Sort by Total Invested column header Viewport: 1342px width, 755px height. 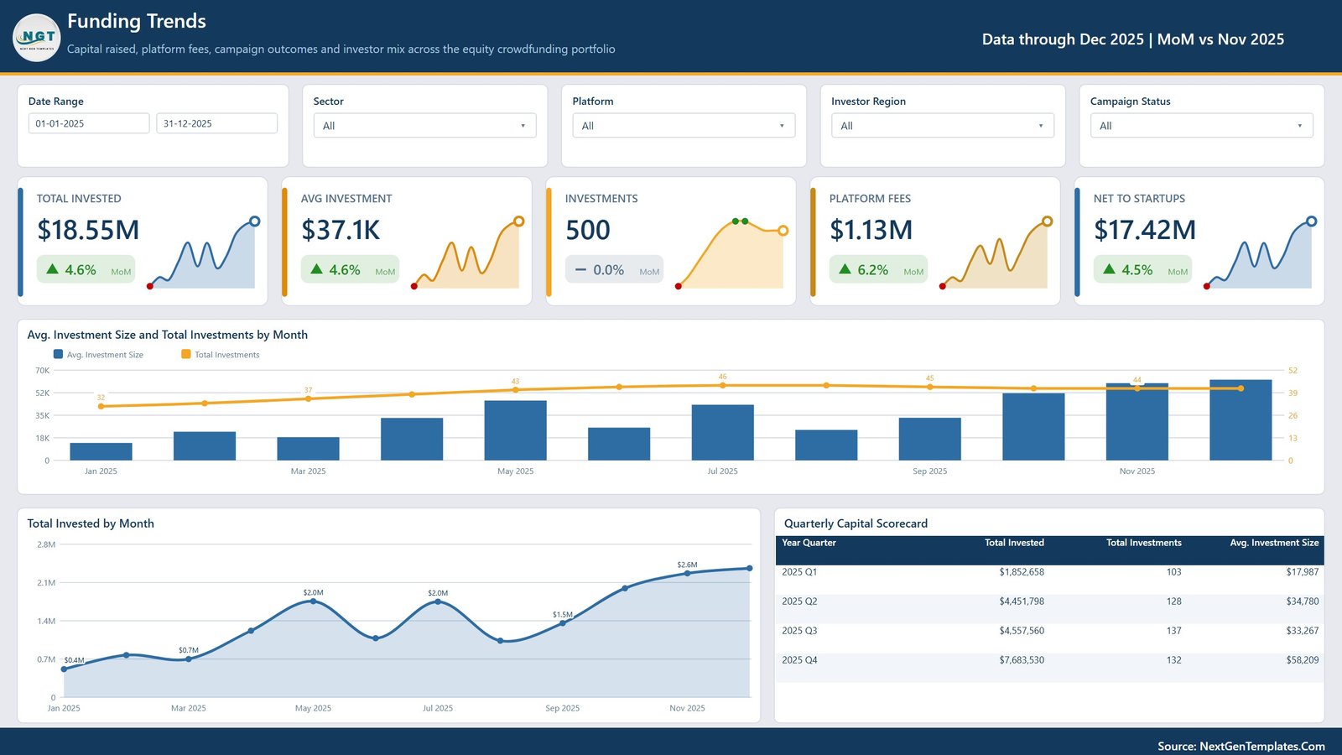tap(1014, 543)
